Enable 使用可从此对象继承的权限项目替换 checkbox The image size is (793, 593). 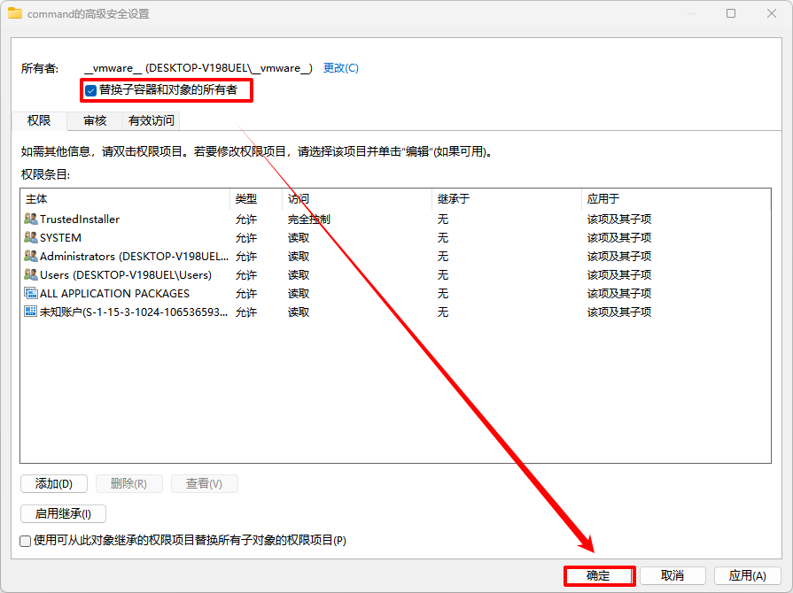(x=26, y=541)
